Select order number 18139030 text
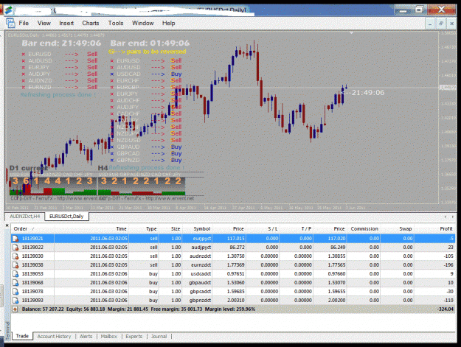 tap(32, 256)
